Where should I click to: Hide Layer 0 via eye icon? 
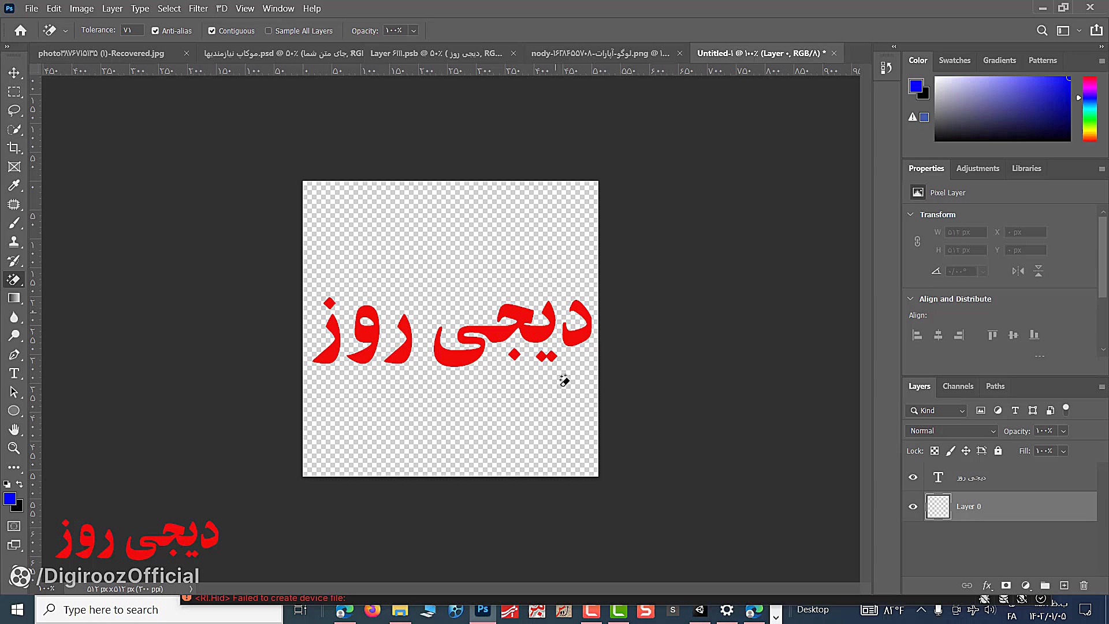(x=913, y=507)
